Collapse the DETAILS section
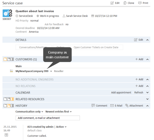The height and width of the screenshot is (140, 154). 147,40
